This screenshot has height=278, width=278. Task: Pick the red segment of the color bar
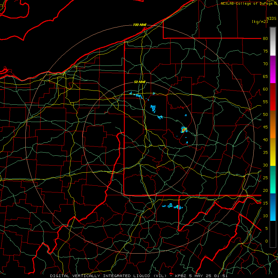pyautogui.click(x=273, y=97)
